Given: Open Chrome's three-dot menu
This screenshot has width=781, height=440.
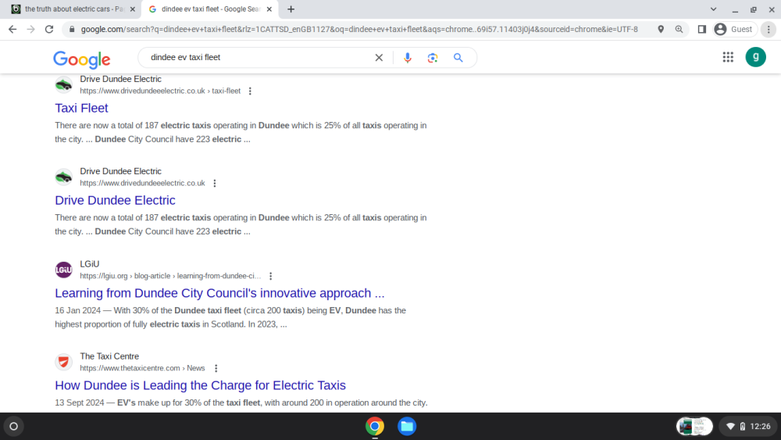Looking at the screenshot, I should 769,30.
